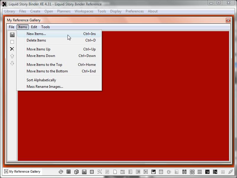Select New Items... from the Items menu
The height and width of the screenshot is (178, 237).
(36, 34)
